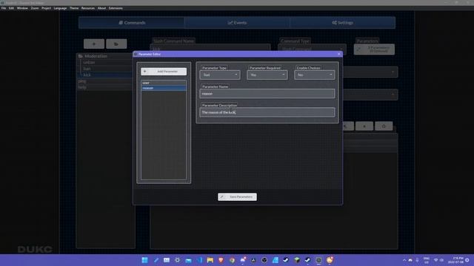Open the Enable Choices dropdown
Screen dimensions: 474x266
(x=314, y=75)
